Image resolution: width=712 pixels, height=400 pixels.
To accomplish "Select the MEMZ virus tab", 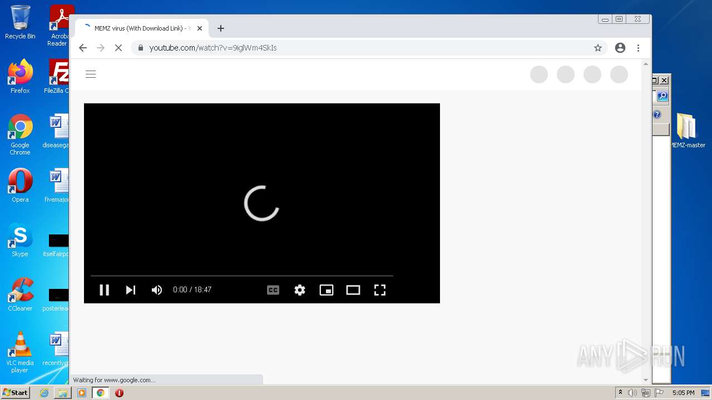I will (141, 28).
